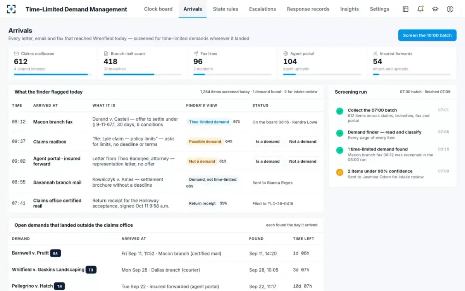Click the 07:00 batch · finished 07:09 label
465x291 pixels.
pyautogui.click(x=425, y=92)
